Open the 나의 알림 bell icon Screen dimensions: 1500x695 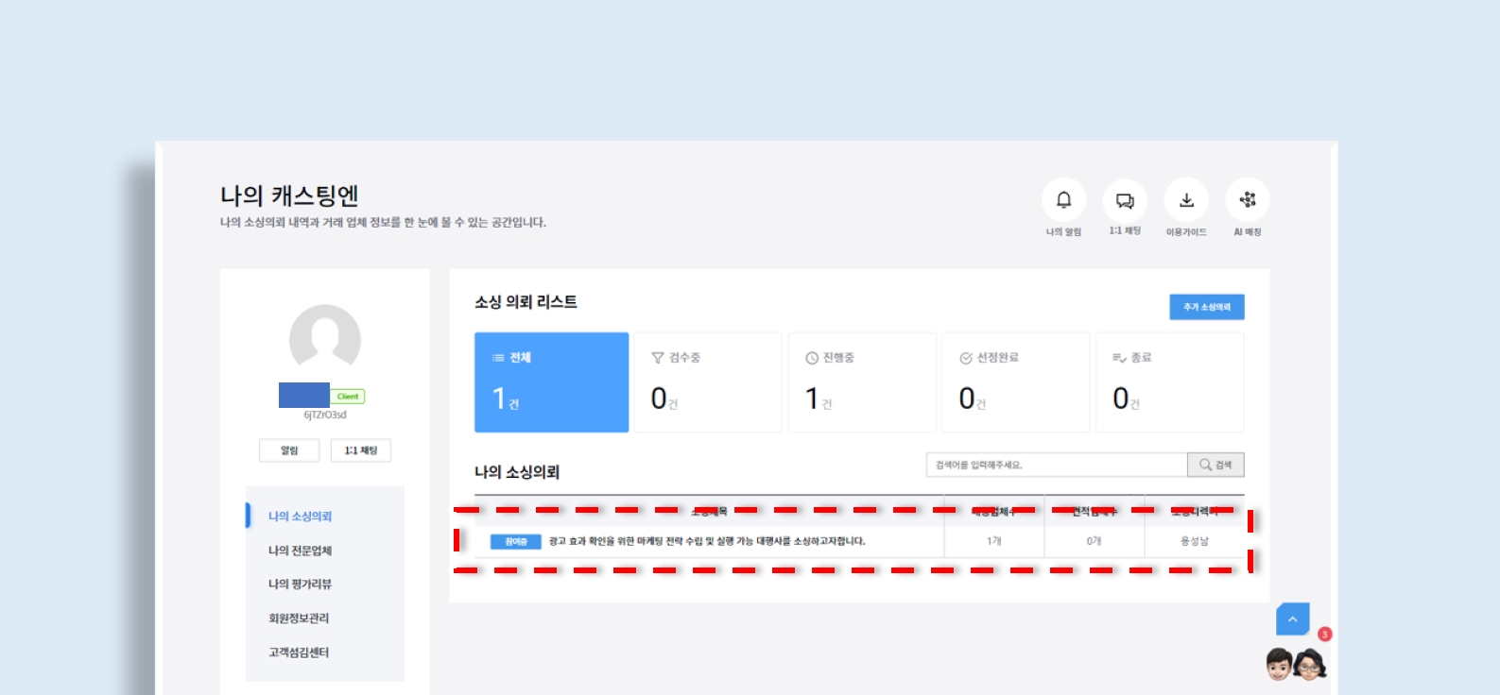pos(1063,200)
